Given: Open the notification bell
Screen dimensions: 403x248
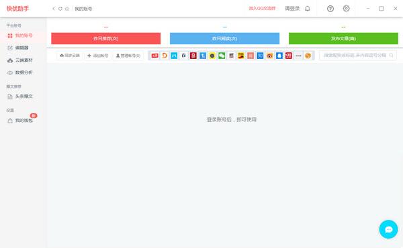Looking at the screenshot, I should click(308, 9).
